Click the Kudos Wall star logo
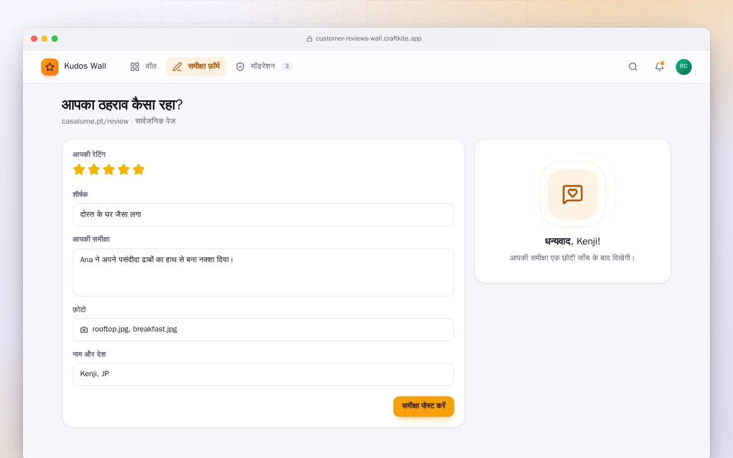733x458 pixels. point(50,67)
